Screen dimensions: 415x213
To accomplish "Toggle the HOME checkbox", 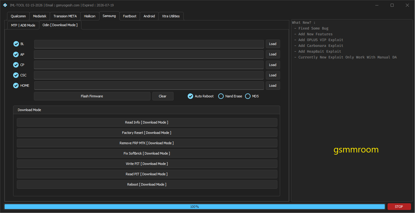I will [x=16, y=86].
